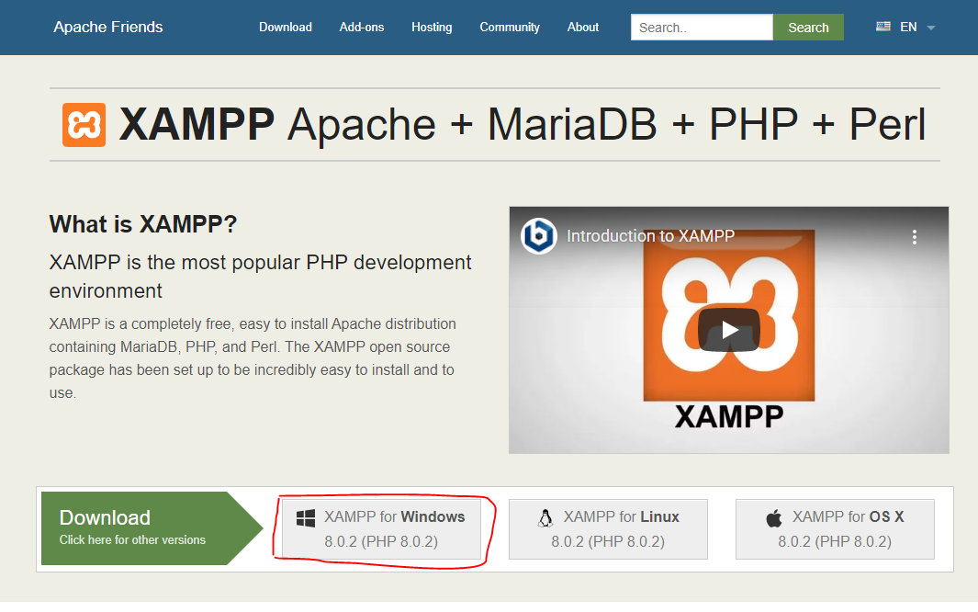Click the Apple logo icon
This screenshot has height=612, width=978.
pos(774,517)
